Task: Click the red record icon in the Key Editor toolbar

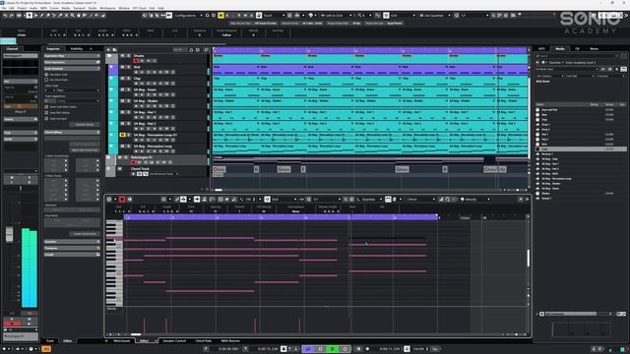Action: tap(122, 199)
